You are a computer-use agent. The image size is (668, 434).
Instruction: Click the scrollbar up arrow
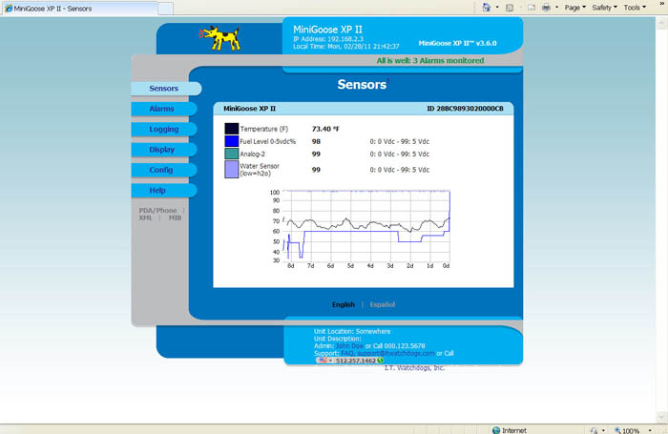click(661, 22)
